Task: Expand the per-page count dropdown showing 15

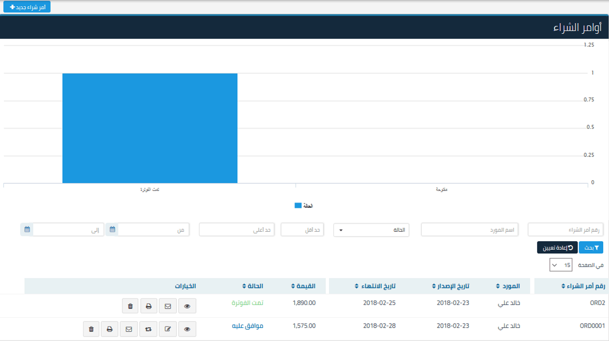Action: 561,265
